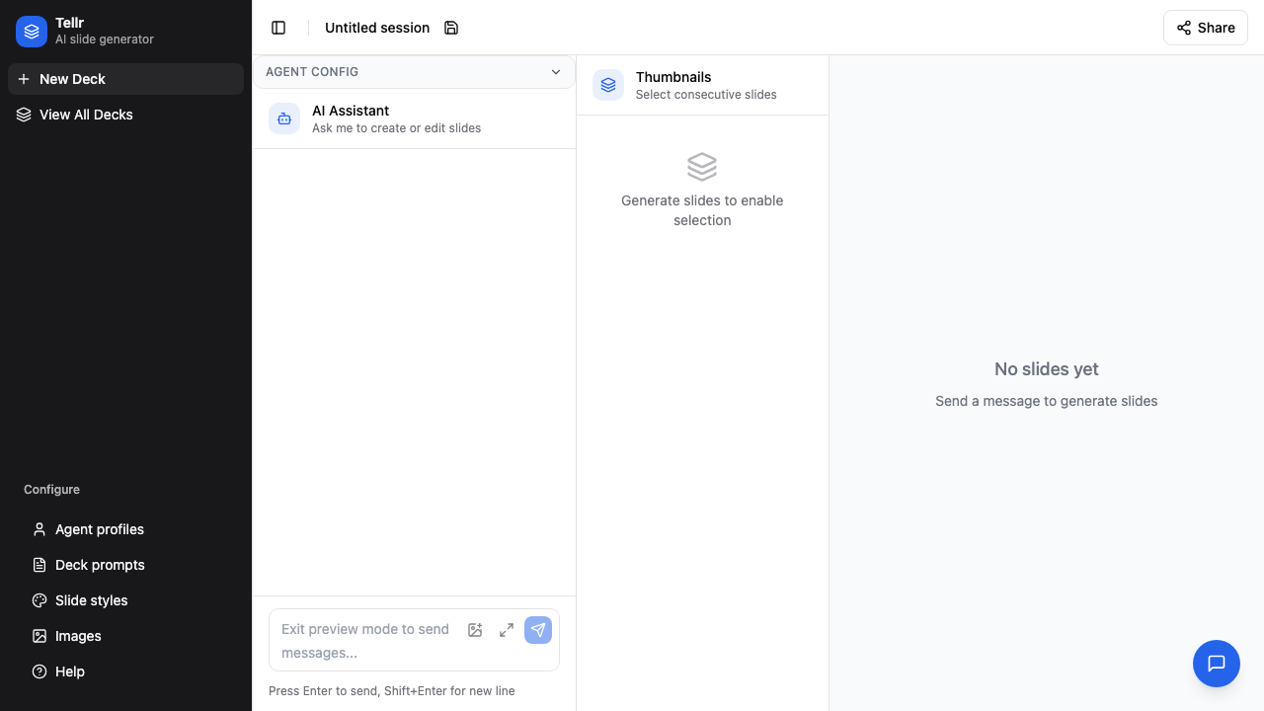Expand the Agent profiles entry
This screenshot has height=711, width=1264.
[x=99, y=529]
